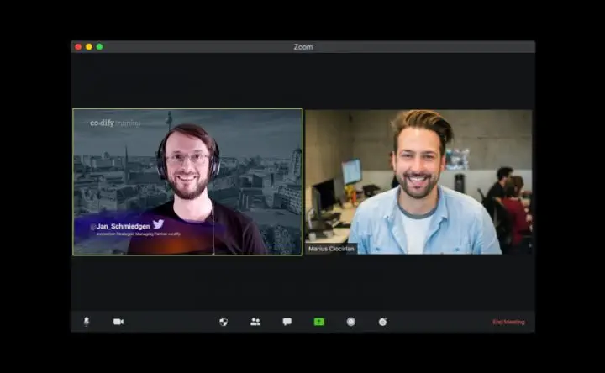Select Jan Schmiedgen's video tile
Viewport: 605px width, 373px height.
pos(187,181)
